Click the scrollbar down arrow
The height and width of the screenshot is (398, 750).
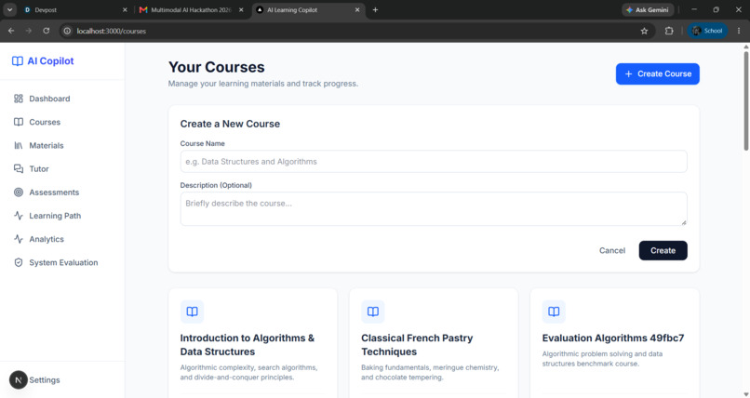coord(745,394)
